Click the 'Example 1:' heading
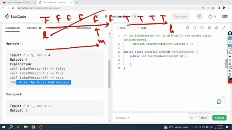Screen dimensions: 232x130 pyautogui.click(x=14, y=44)
